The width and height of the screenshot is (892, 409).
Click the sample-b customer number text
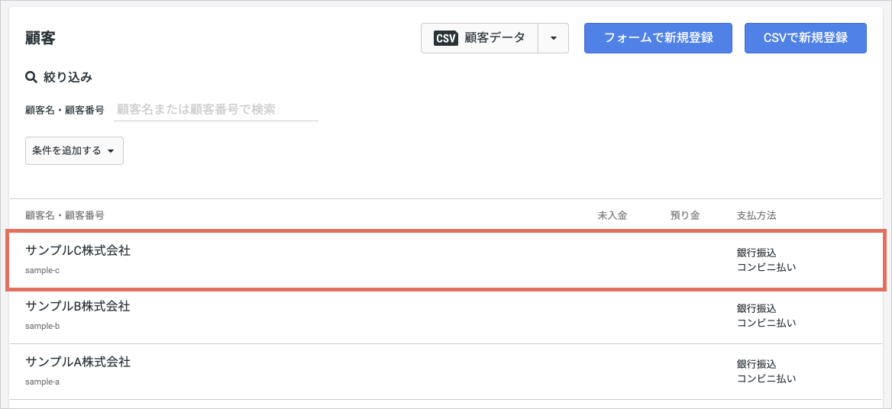pos(43,326)
